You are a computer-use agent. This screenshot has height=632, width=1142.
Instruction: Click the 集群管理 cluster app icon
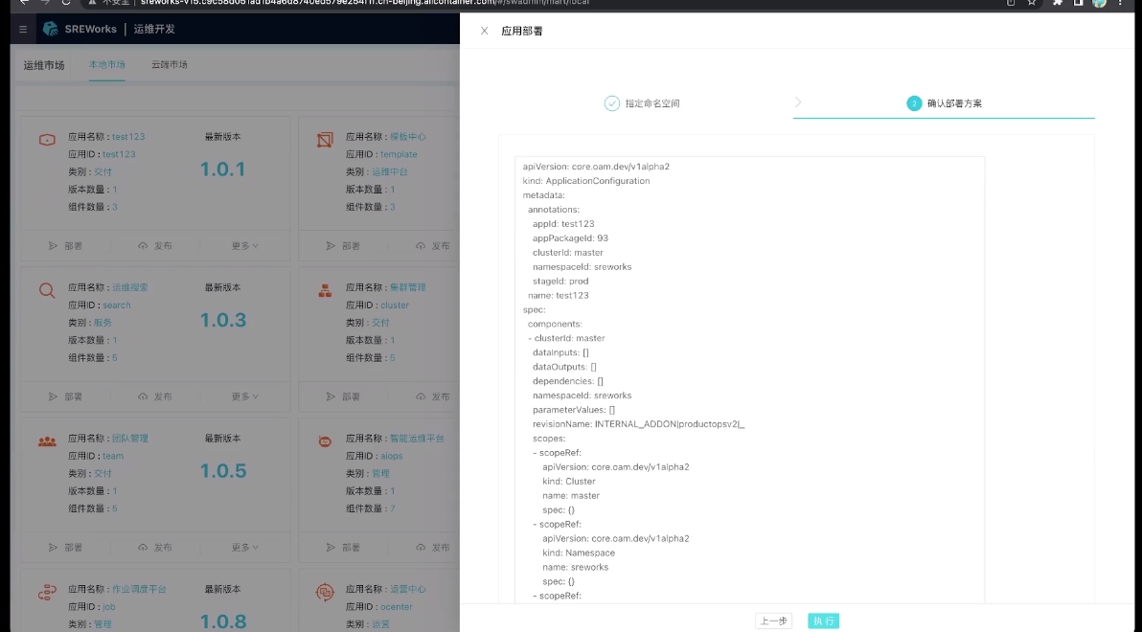tap(325, 290)
